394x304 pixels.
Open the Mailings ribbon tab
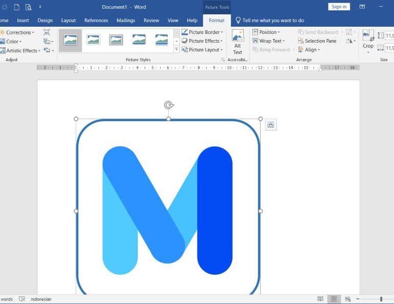coord(126,21)
